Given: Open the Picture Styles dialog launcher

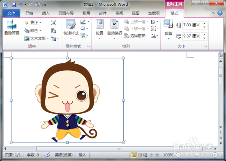Looking at the screenshot, I should pyautogui.click(x=88, y=46).
